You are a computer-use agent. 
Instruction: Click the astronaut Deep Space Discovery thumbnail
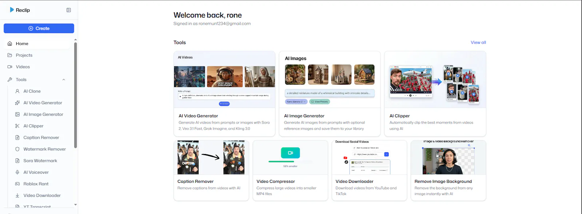(x=225, y=77)
